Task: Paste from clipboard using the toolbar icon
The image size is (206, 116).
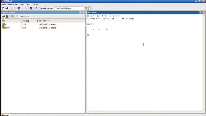Action: 19,8
